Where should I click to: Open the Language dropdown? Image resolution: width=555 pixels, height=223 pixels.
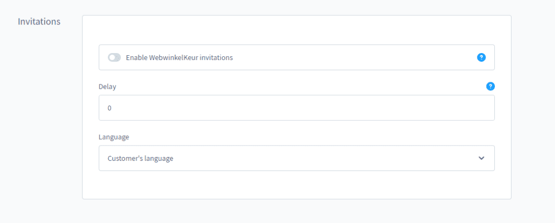click(296, 158)
